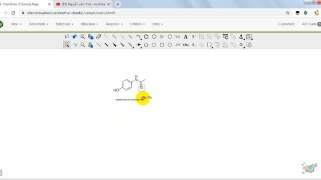Select the benzene ring tool

click(146, 36)
